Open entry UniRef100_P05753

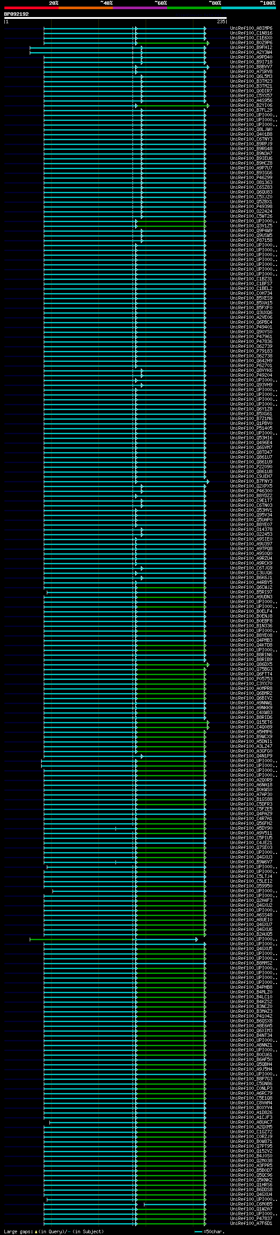point(251,679)
